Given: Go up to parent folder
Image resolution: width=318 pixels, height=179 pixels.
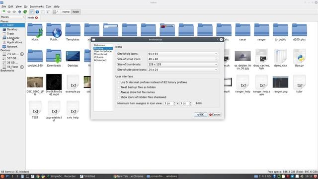Looking at the screenshot, I should click(x=20, y=12).
